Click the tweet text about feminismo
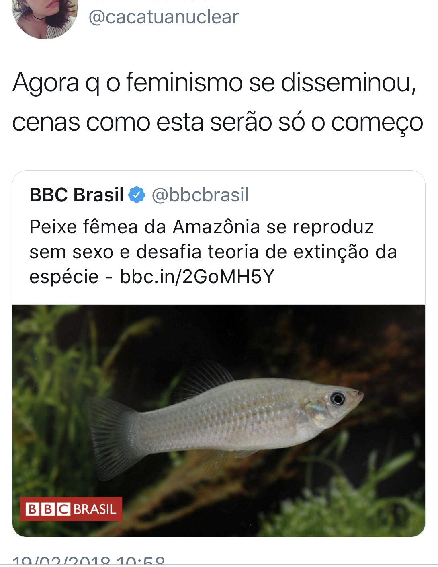438x567 pixels. coord(217,102)
